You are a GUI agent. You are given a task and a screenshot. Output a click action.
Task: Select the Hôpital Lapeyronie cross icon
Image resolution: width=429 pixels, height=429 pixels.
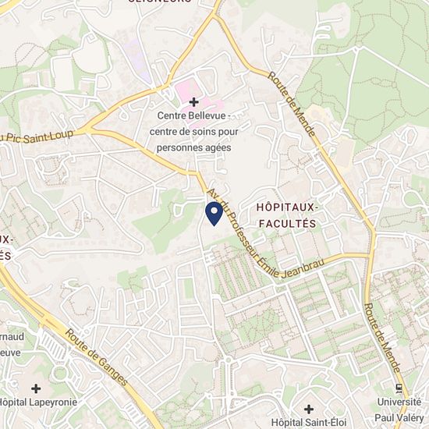tap(36, 388)
